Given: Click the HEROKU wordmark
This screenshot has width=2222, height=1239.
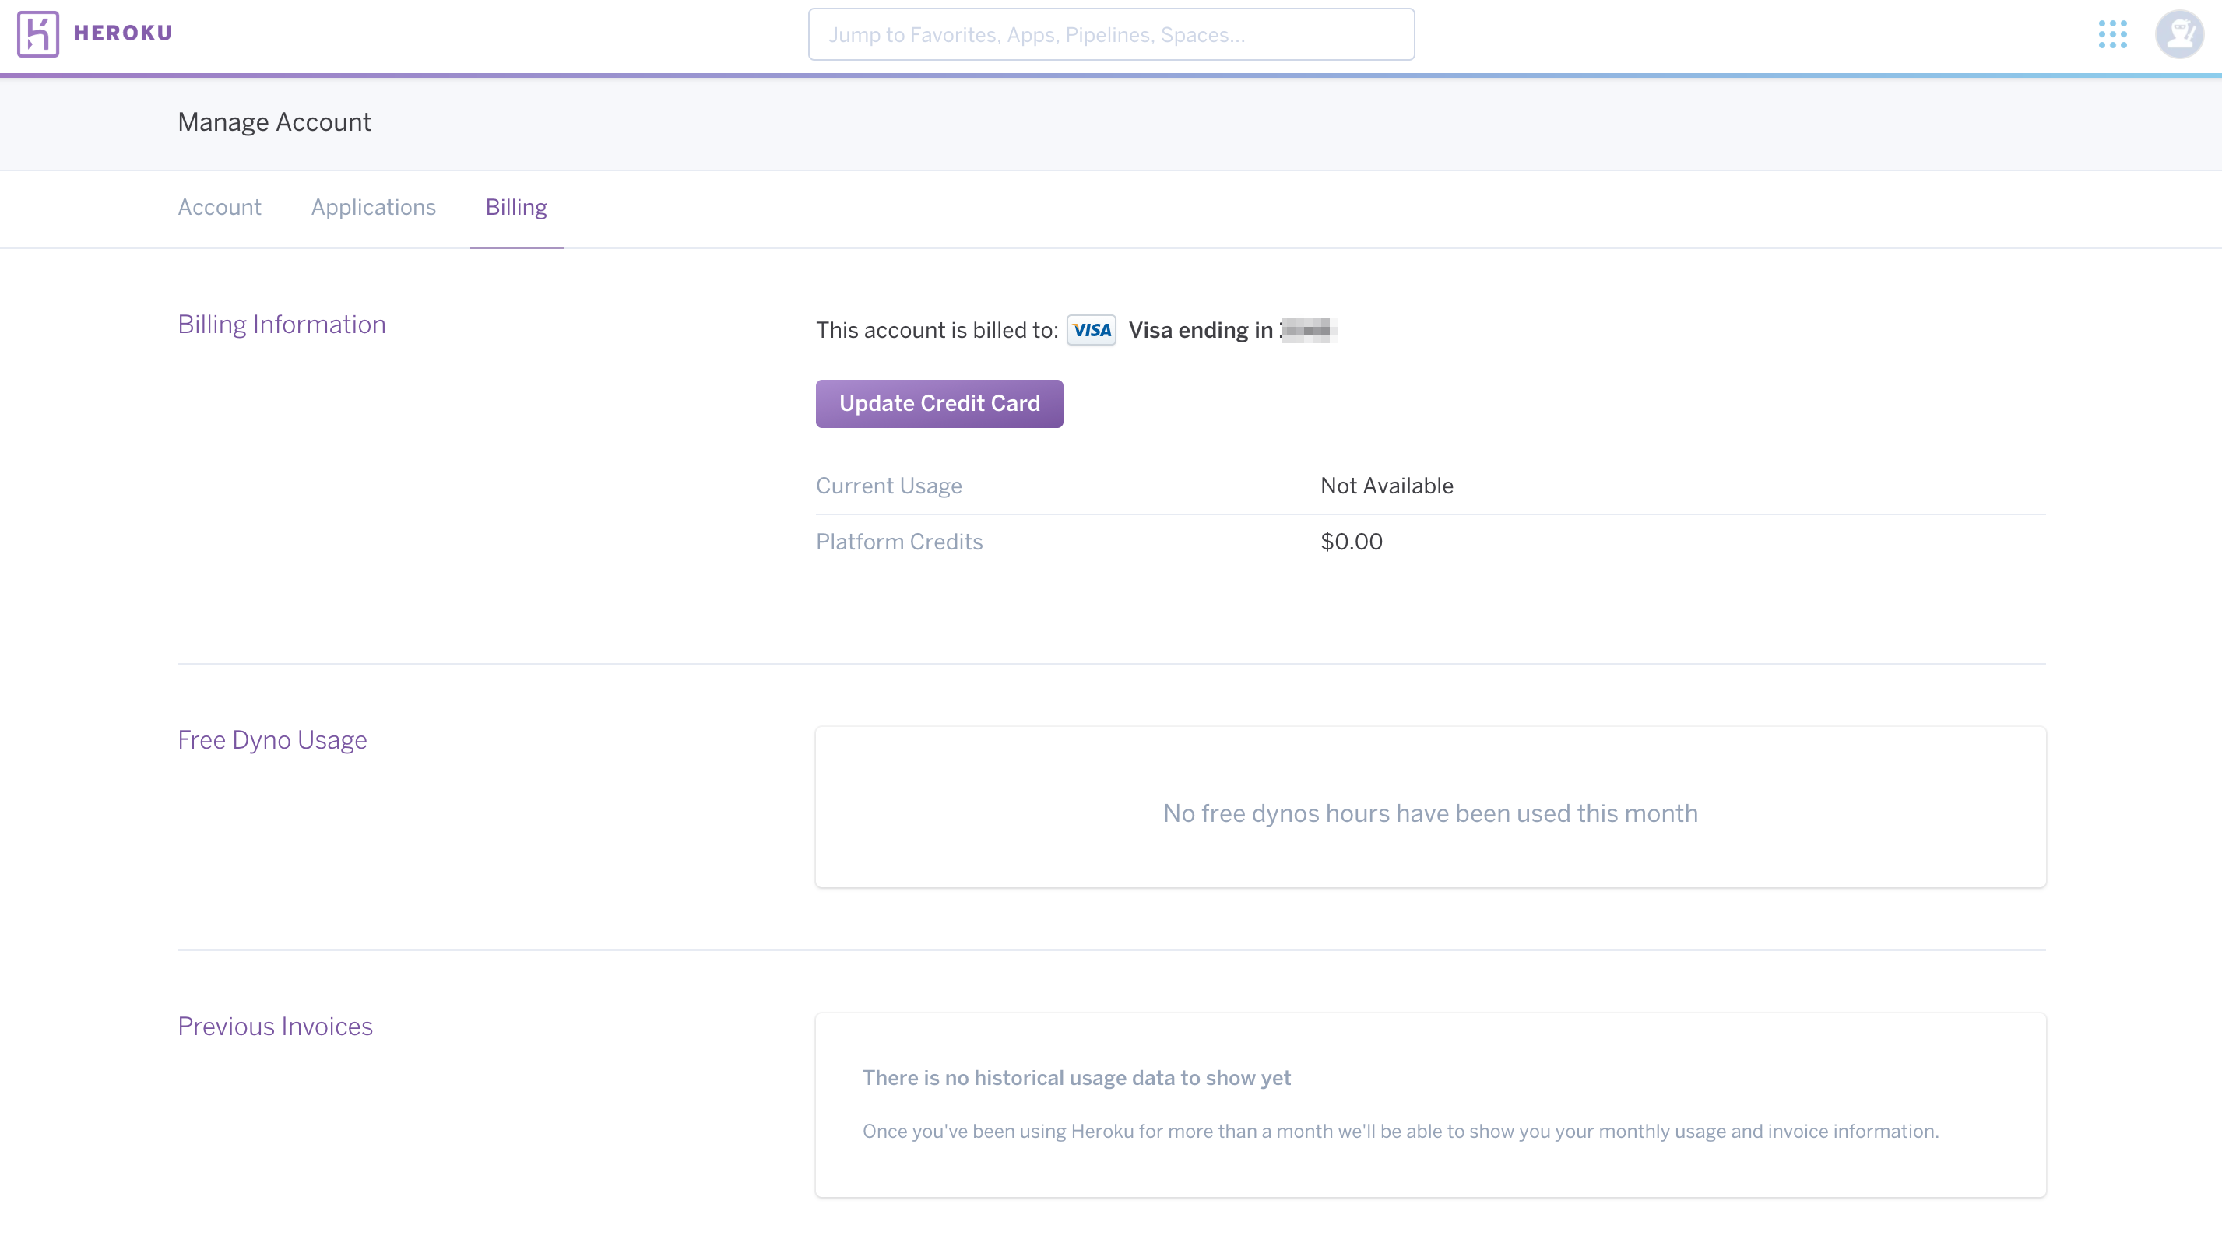Looking at the screenshot, I should point(122,33).
